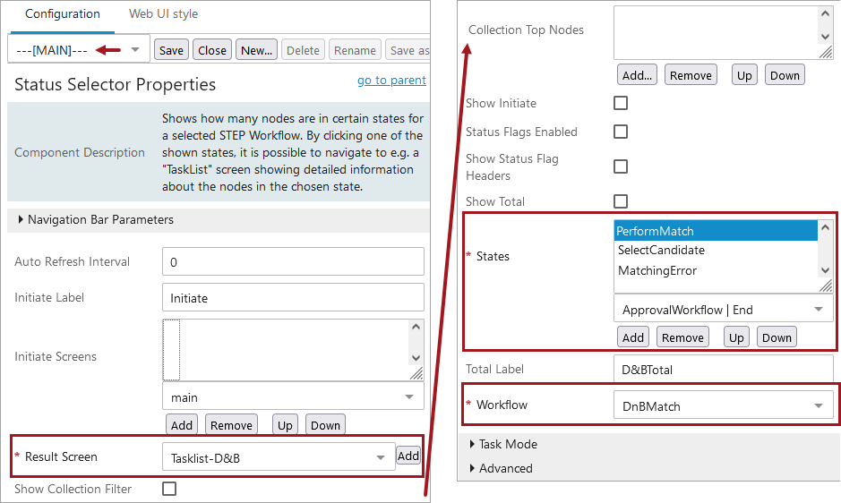The image size is (841, 503).
Task: Switch to the Web UI style tab
Action: [163, 14]
